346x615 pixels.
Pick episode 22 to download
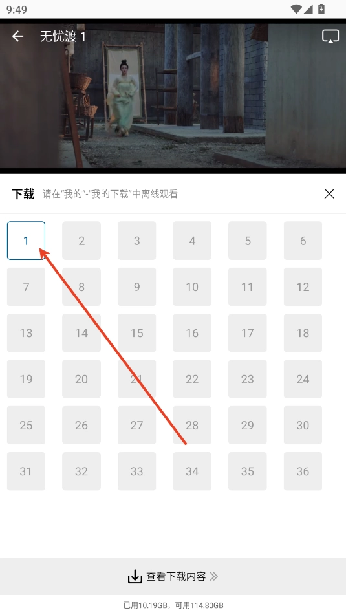(x=192, y=379)
